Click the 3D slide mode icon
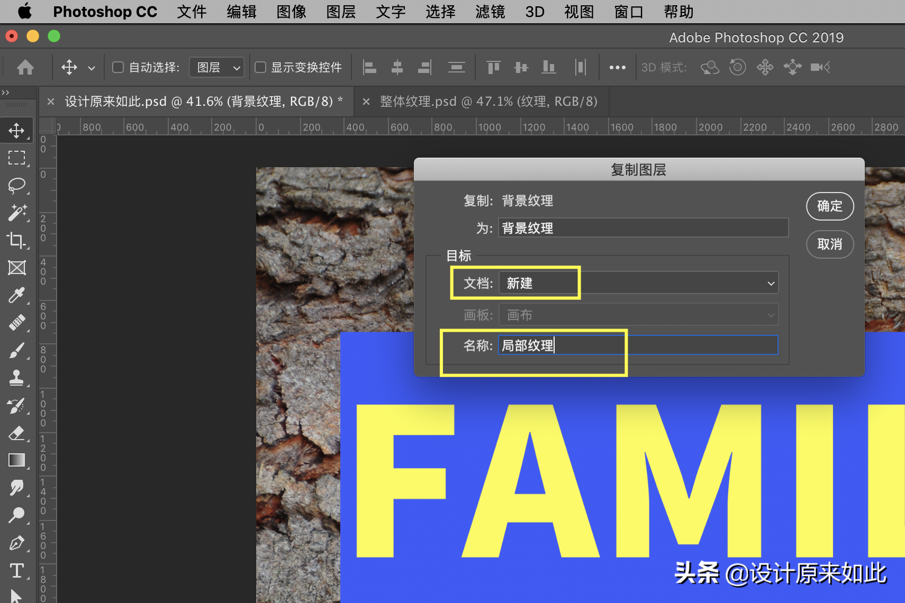 click(792, 67)
